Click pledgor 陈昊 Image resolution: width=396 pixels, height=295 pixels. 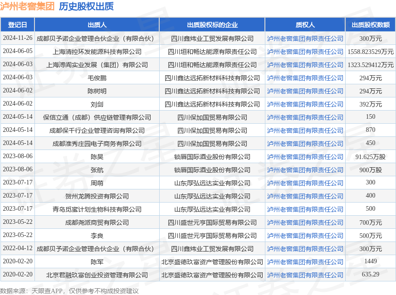point(97,157)
